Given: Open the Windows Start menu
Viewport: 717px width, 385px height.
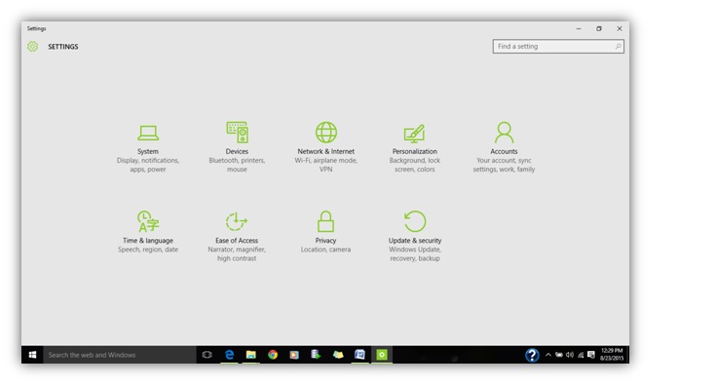Looking at the screenshot, I should click(32, 355).
